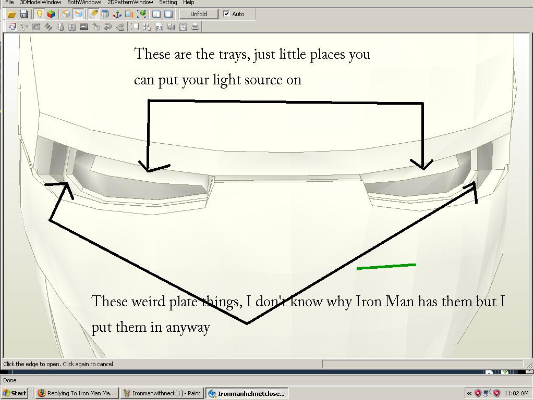This screenshot has height=400, width=534.
Task: Open the Help menu
Action: click(x=189, y=3)
